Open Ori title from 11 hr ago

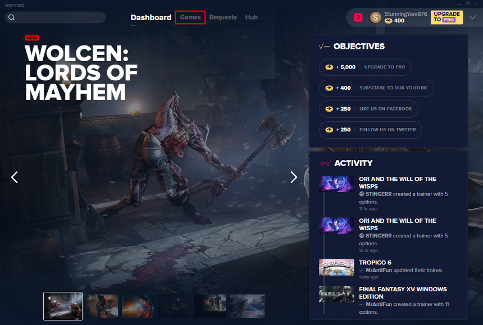click(398, 183)
